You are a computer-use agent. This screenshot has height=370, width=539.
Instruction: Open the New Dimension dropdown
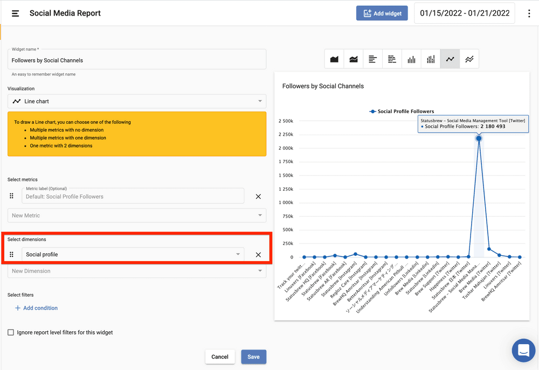(x=137, y=271)
